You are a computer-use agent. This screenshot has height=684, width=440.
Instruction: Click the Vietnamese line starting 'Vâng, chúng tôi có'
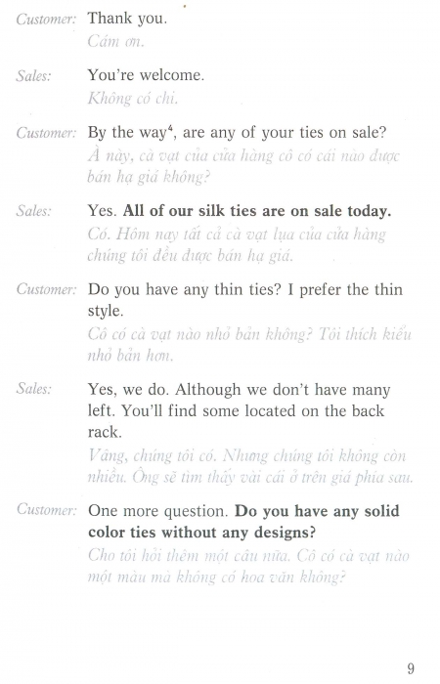click(246, 456)
